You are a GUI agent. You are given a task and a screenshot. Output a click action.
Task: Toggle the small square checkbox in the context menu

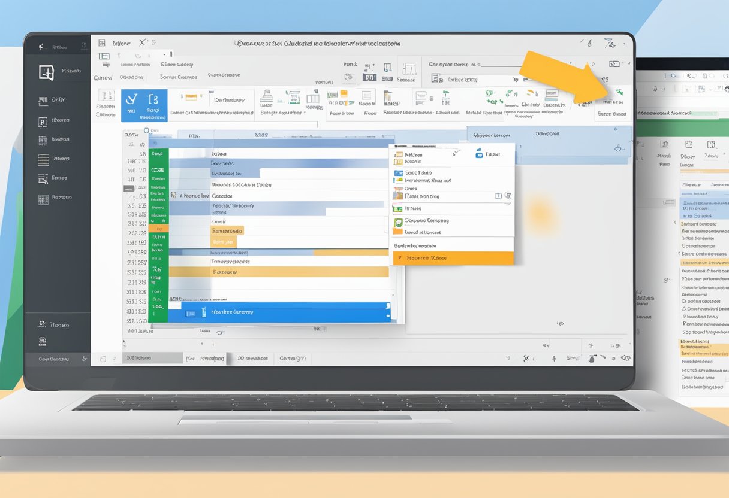pyautogui.click(x=499, y=195)
